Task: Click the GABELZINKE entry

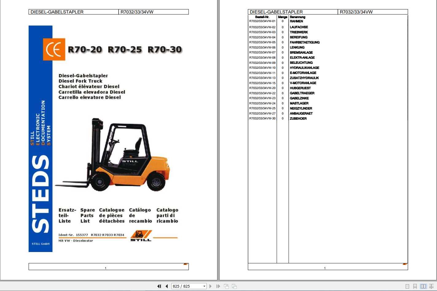Action: 299,98
